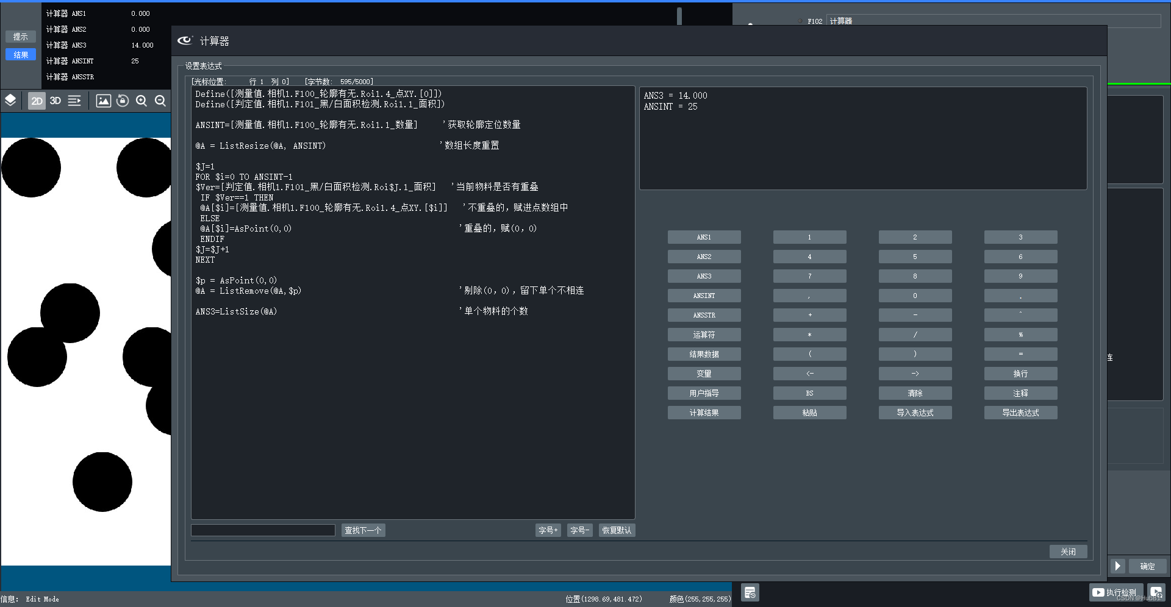Open the image display settings icon
1171x607 pixels.
pos(103,101)
